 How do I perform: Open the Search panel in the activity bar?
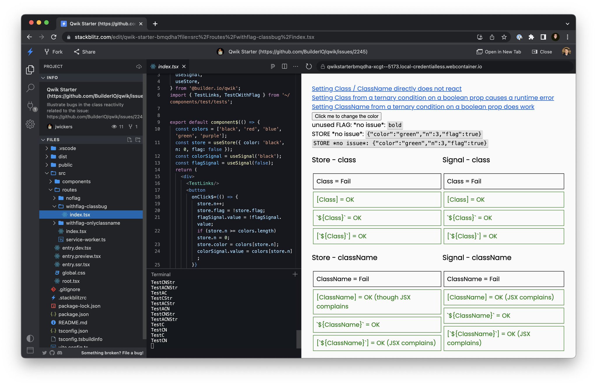point(30,88)
